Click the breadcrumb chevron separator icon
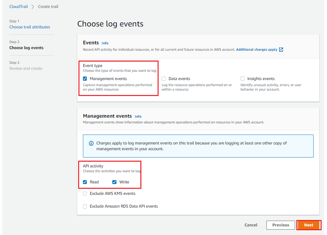Viewport: 327px width, 235px height. click(x=33, y=7)
